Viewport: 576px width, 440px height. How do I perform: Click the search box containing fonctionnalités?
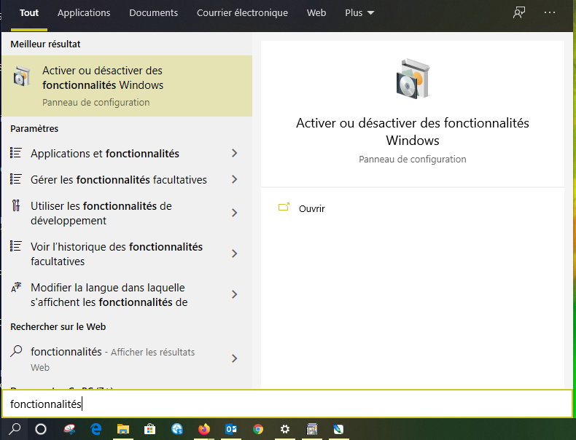click(x=287, y=404)
